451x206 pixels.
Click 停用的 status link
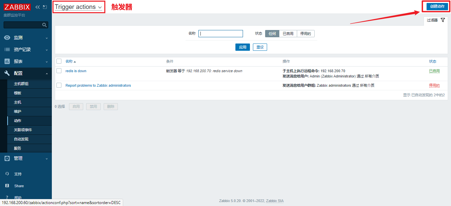click(434, 85)
